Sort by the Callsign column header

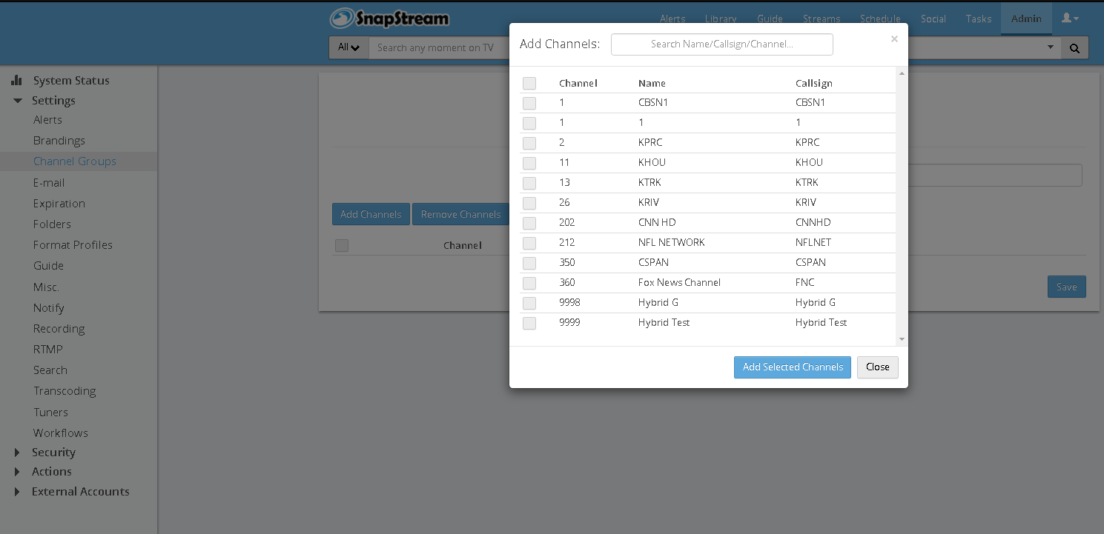pos(814,84)
